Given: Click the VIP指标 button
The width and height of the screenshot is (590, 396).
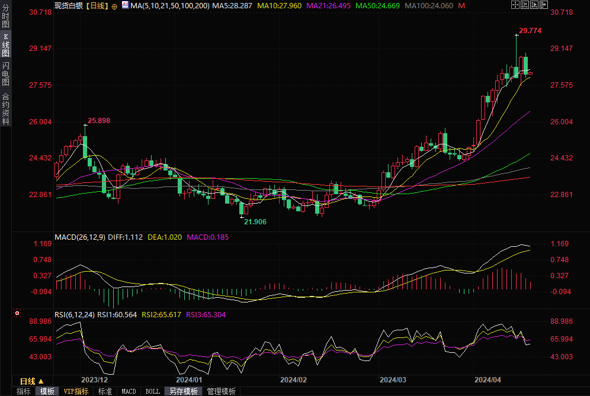Looking at the screenshot, I should pos(76,391).
